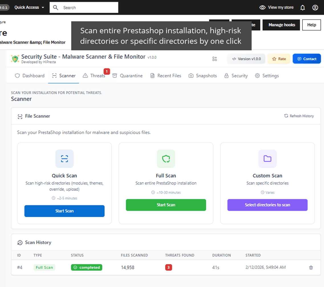Open the Snapshots tab
The image size is (324, 287).
pyautogui.click(x=203, y=76)
